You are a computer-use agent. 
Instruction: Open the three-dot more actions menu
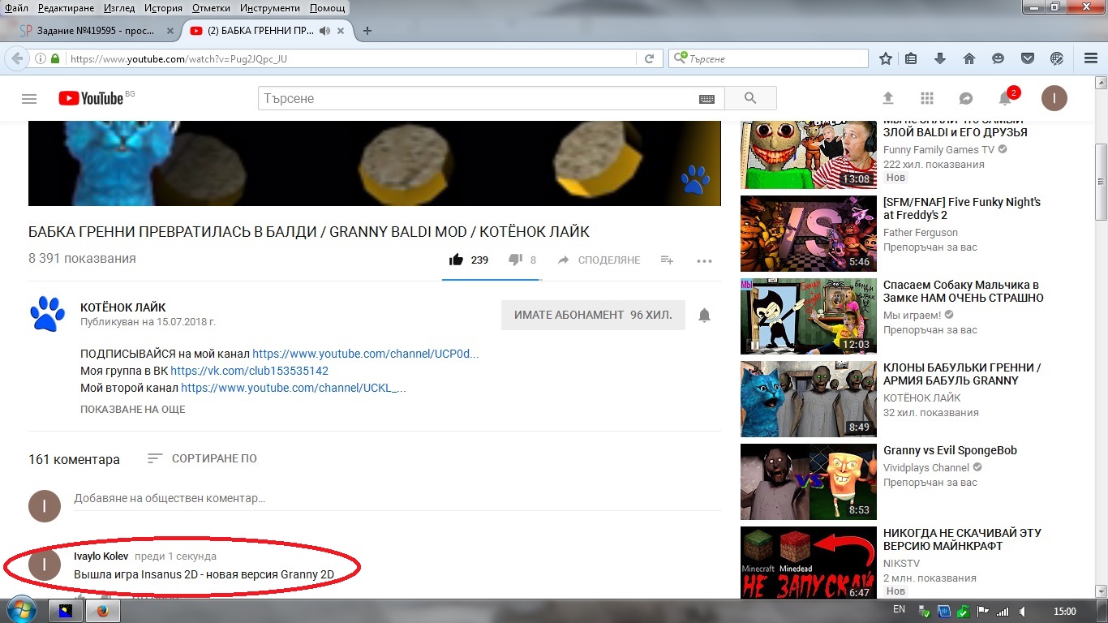coord(704,260)
